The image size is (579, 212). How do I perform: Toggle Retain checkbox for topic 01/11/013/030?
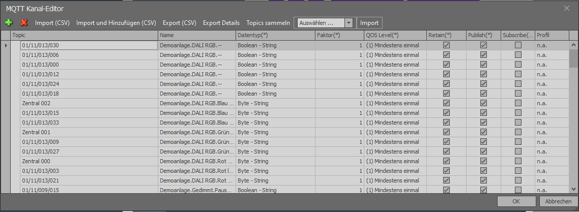click(446, 45)
